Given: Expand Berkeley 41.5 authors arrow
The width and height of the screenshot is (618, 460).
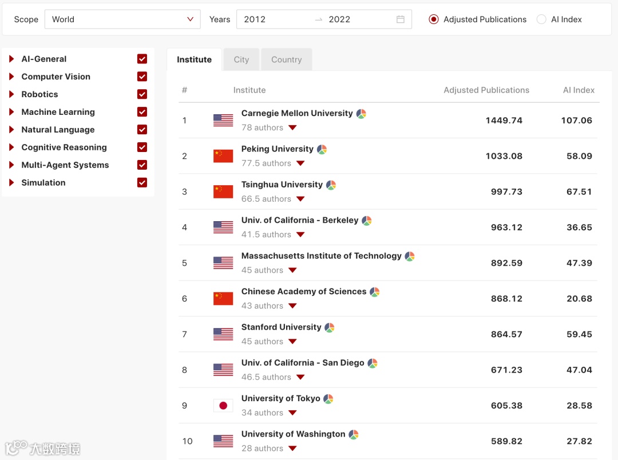Looking at the screenshot, I should tap(300, 235).
